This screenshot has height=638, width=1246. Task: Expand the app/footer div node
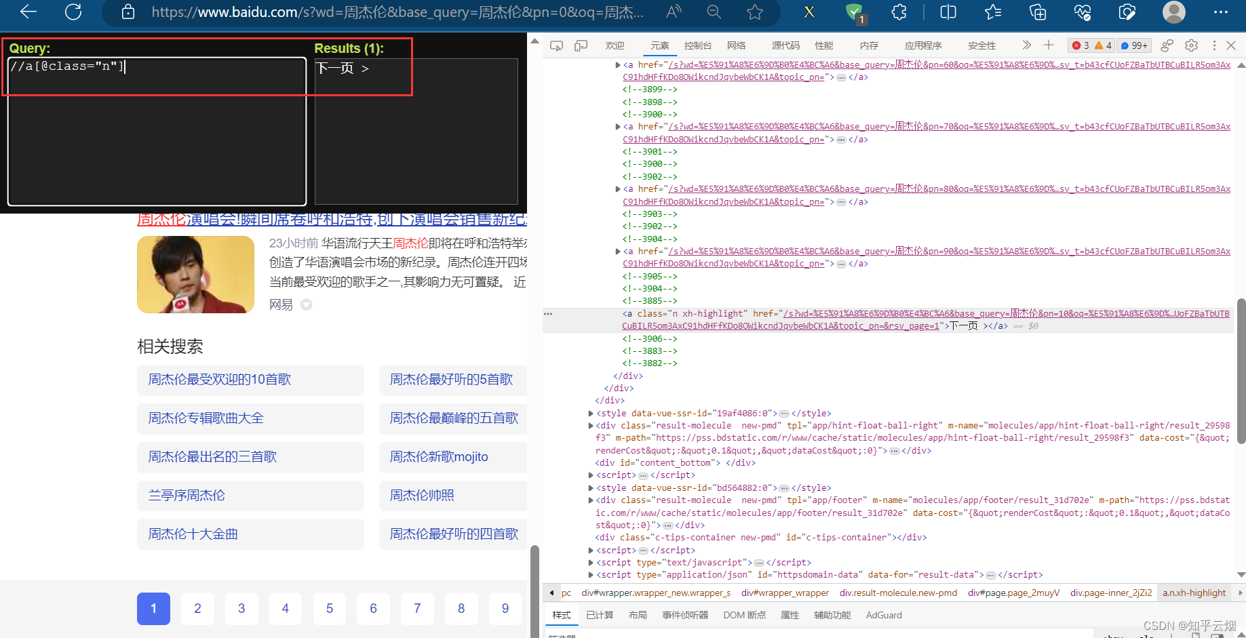coord(591,500)
